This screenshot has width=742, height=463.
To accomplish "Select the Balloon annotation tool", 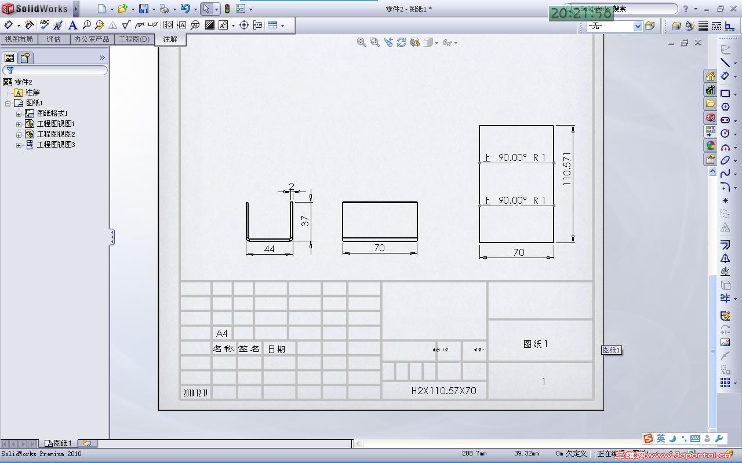I will tap(86, 25).
